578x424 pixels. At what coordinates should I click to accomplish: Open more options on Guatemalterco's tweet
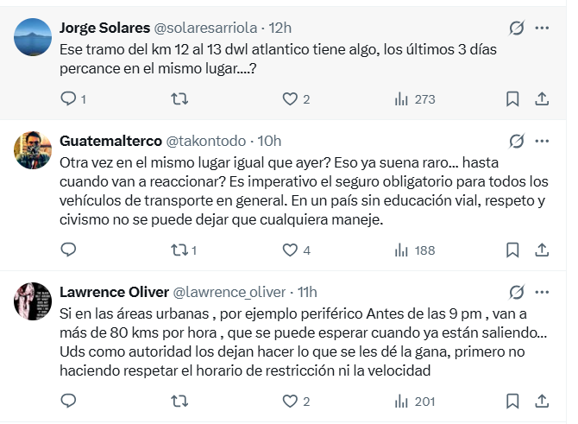point(542,141)
